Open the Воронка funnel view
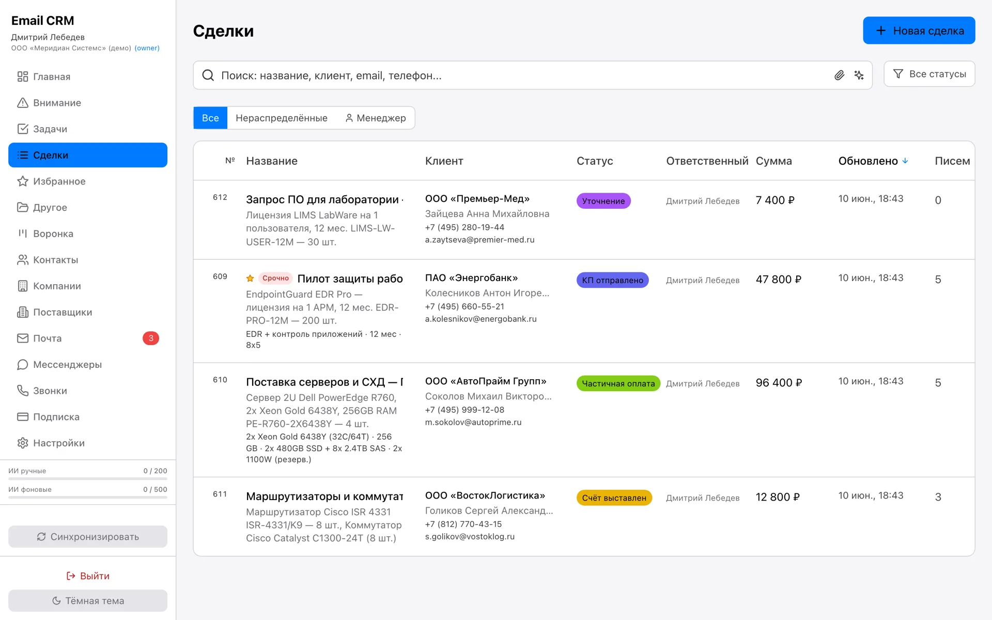 pos(88,234)
